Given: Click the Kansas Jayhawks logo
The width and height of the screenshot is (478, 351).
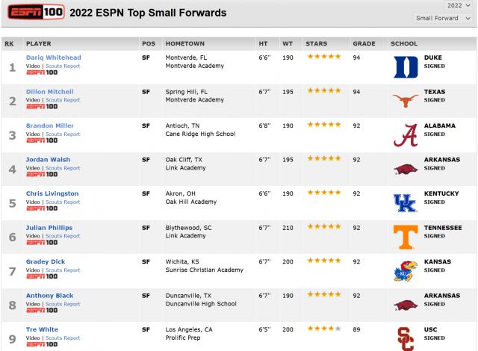Looking at the screenshot, I should (x=405, y=272).
